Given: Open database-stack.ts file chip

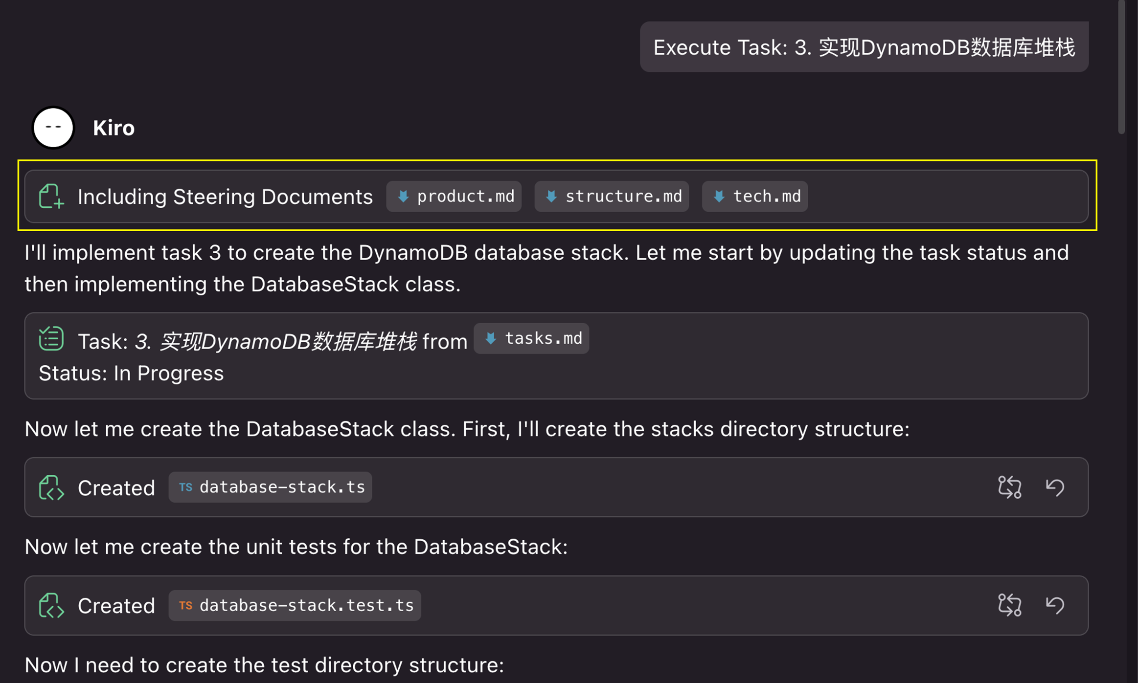Looking at the screenshot, I should coord(270,487).
